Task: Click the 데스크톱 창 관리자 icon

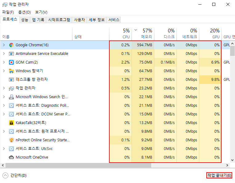Action: pos(11,79)
